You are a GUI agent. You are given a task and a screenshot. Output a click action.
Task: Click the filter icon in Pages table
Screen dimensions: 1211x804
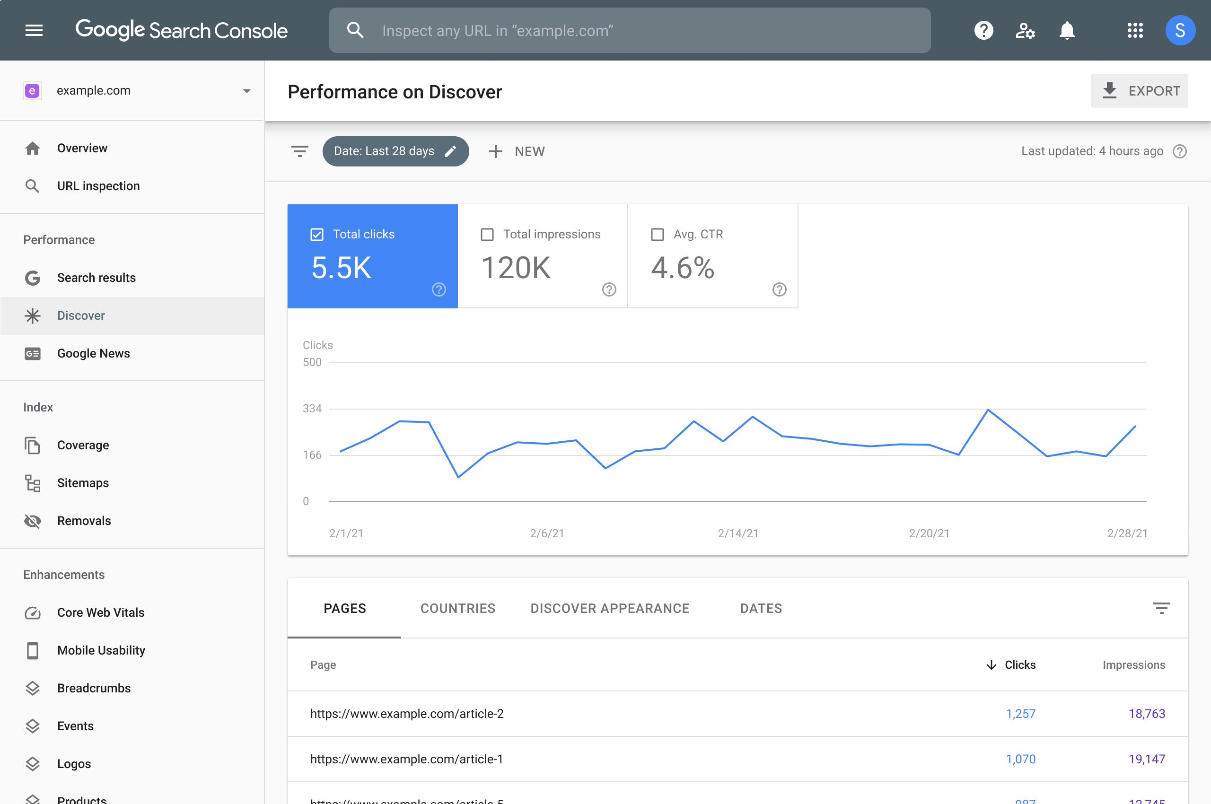pyautogui.click(x=1161, y=608)
